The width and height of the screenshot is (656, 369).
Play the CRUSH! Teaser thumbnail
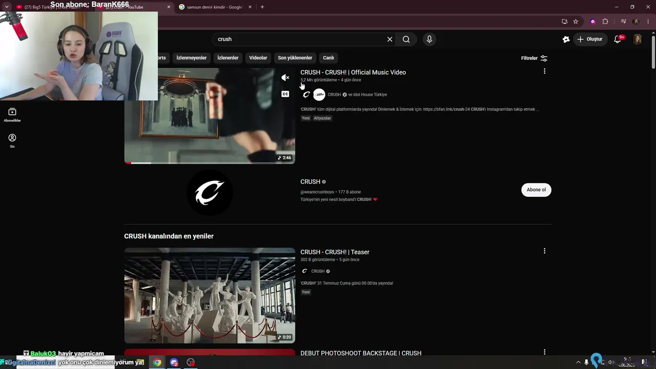[x=210, y=296]
